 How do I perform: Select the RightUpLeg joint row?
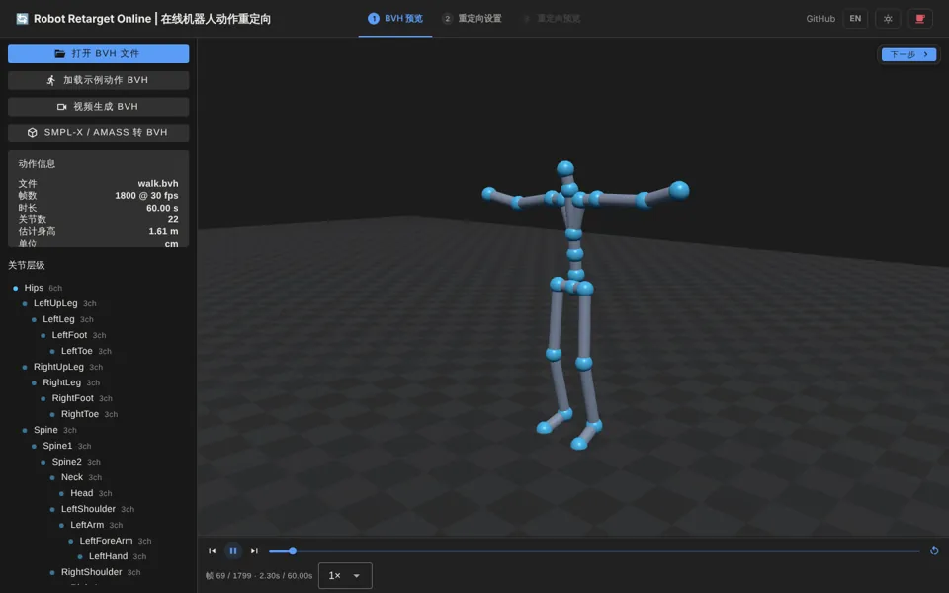(98, 367)
